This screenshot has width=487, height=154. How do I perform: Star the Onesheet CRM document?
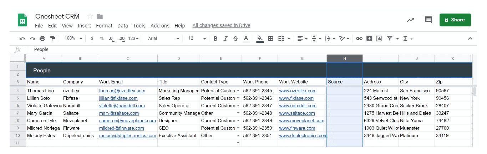[x=90, y=16]
